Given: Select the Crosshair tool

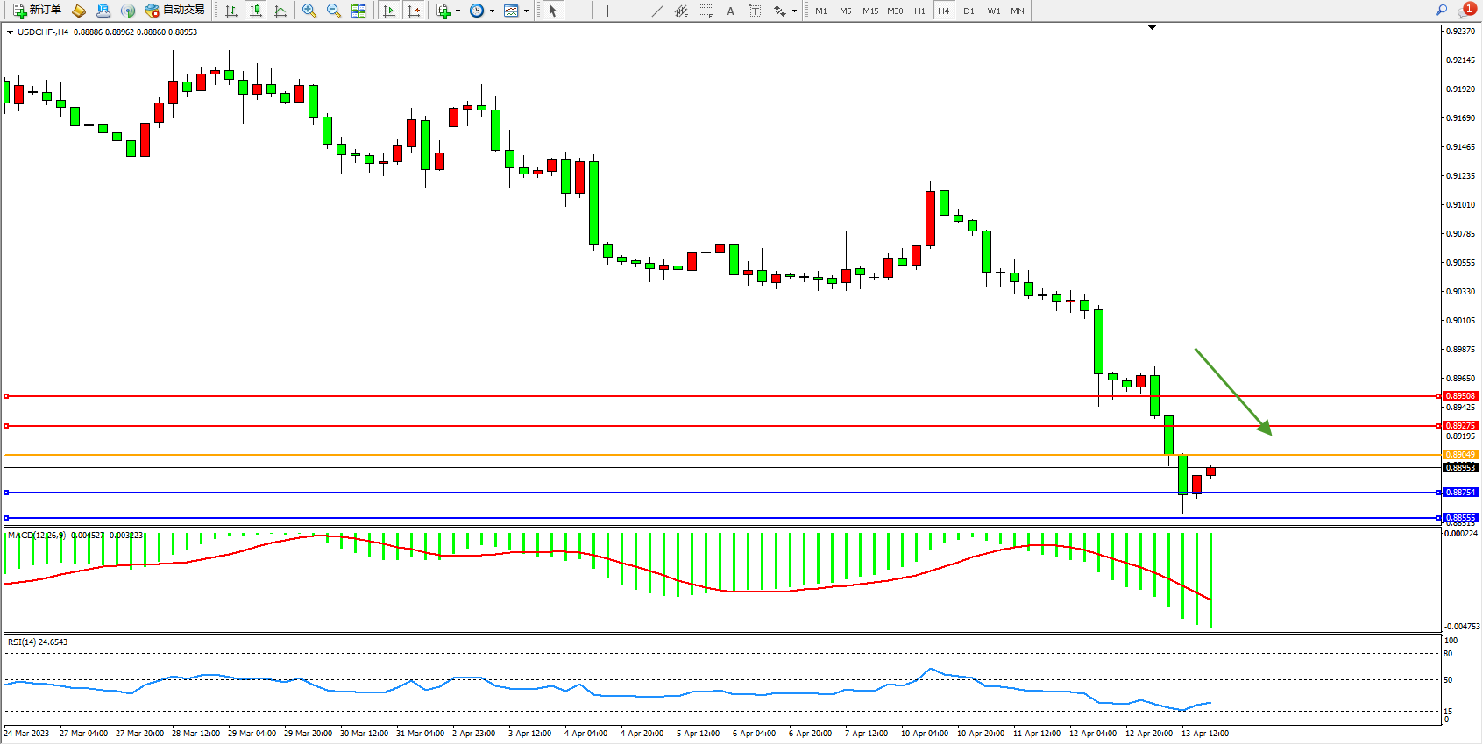Looking at the screenshot, I should (578, 11).
